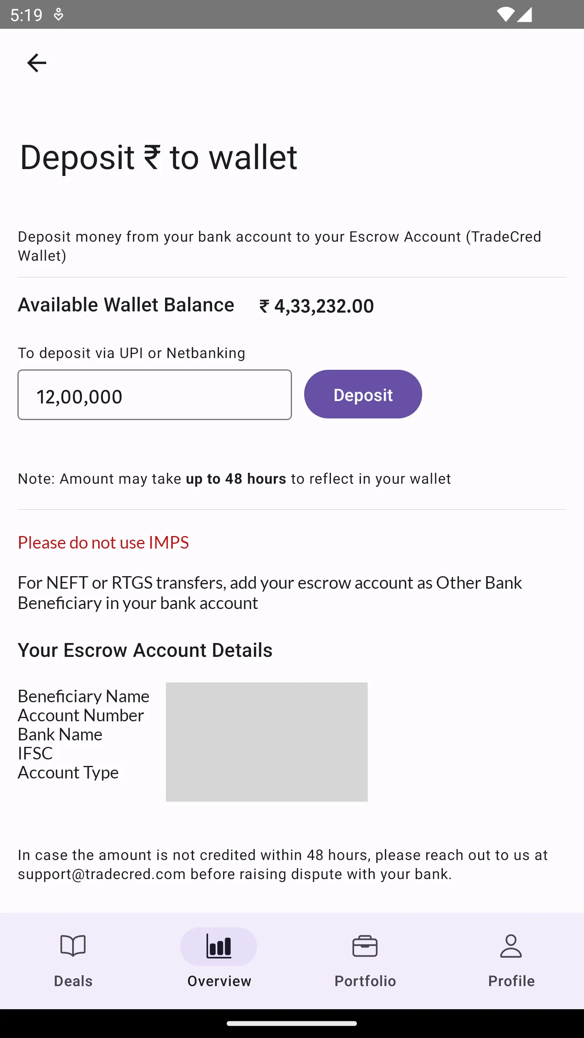Tap the wallet balance amount ₹ 4,33,232.00

click(316, 306)
